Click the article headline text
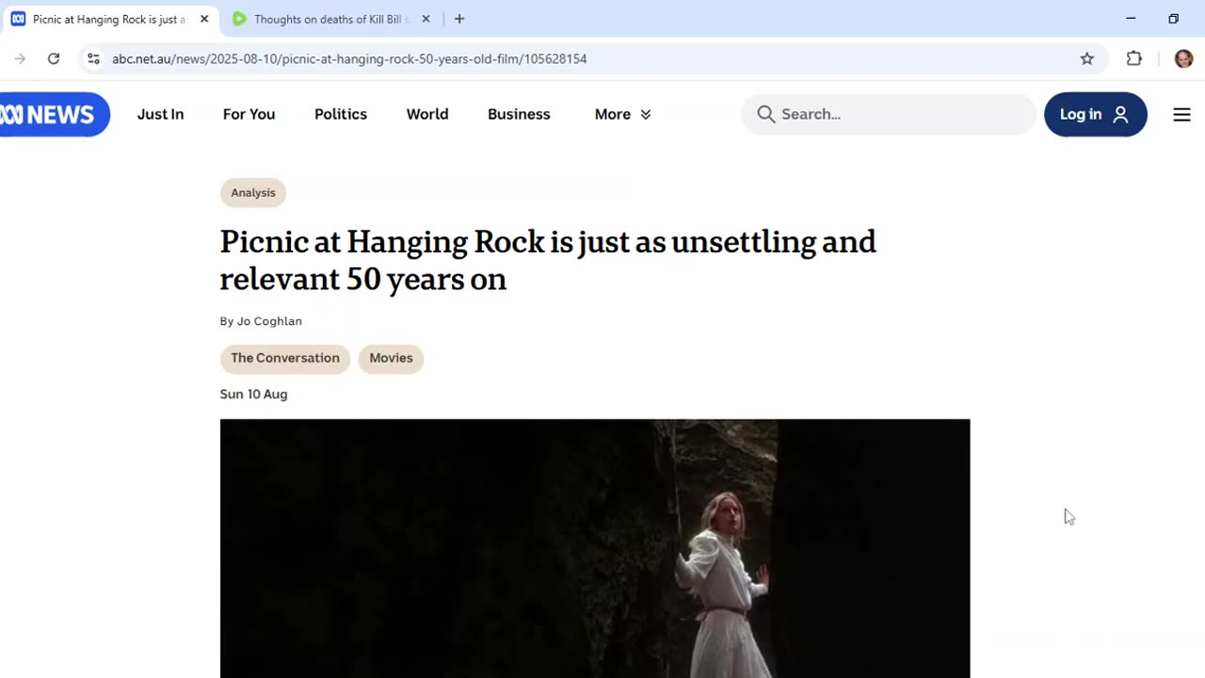Viewport: 1205px width, 678px height. click(548, 260)
